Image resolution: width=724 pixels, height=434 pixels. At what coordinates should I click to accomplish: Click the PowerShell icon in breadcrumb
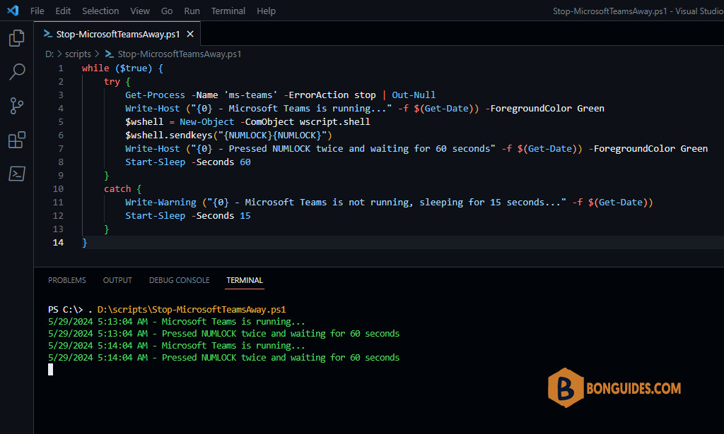coord(110,54)
